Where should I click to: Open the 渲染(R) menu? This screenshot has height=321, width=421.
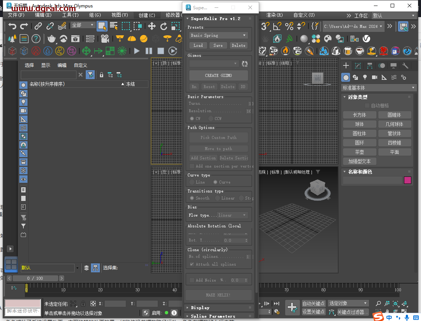tap(274, 15)
